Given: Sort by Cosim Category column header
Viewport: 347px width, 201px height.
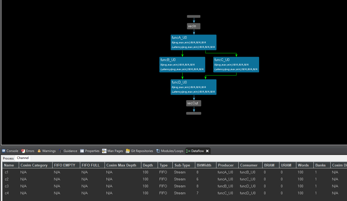Looking at the screenshot, I should pos(36,165).
